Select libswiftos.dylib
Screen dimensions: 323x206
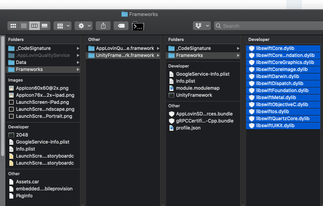tap(283, 112)
